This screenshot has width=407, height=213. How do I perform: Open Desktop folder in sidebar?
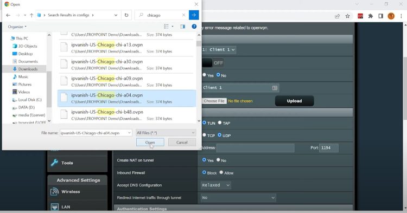23,54
